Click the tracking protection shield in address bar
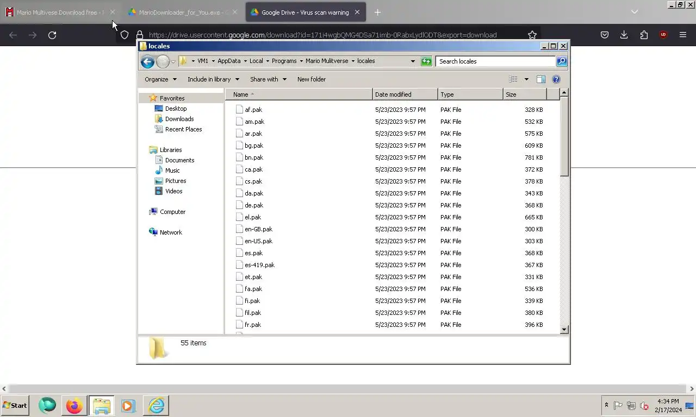This screenshot has height=417, width=696. (x=125, y=35)
